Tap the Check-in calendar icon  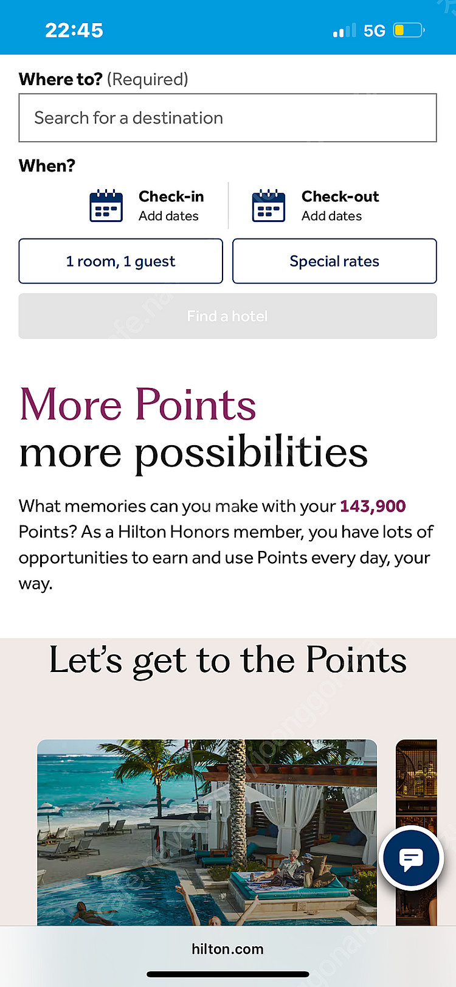106,206
